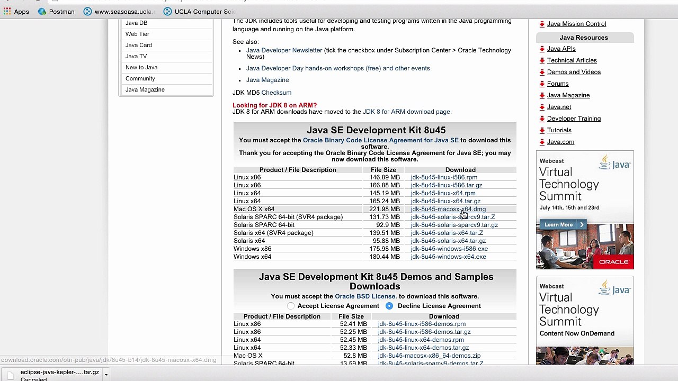Download jdk-8u45-macosx-x86_64-demos.zip
This screenshot has width=678, height=381.
point(430,356)
